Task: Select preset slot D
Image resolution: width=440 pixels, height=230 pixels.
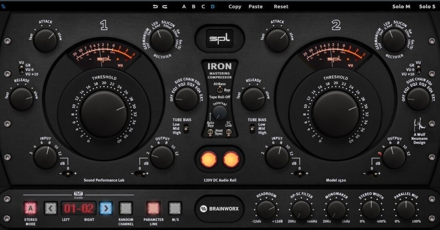Action: click(x=213, y=7)
